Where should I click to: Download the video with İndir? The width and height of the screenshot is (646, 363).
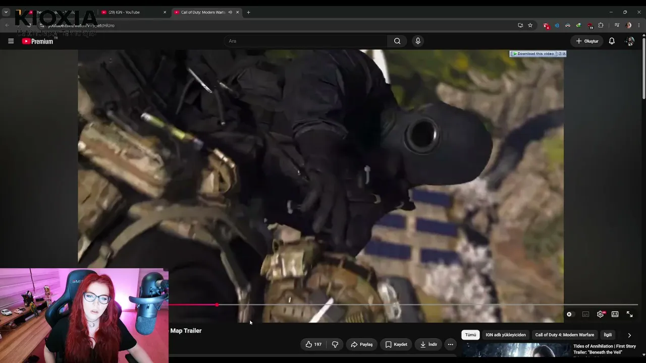pos(428,344)
